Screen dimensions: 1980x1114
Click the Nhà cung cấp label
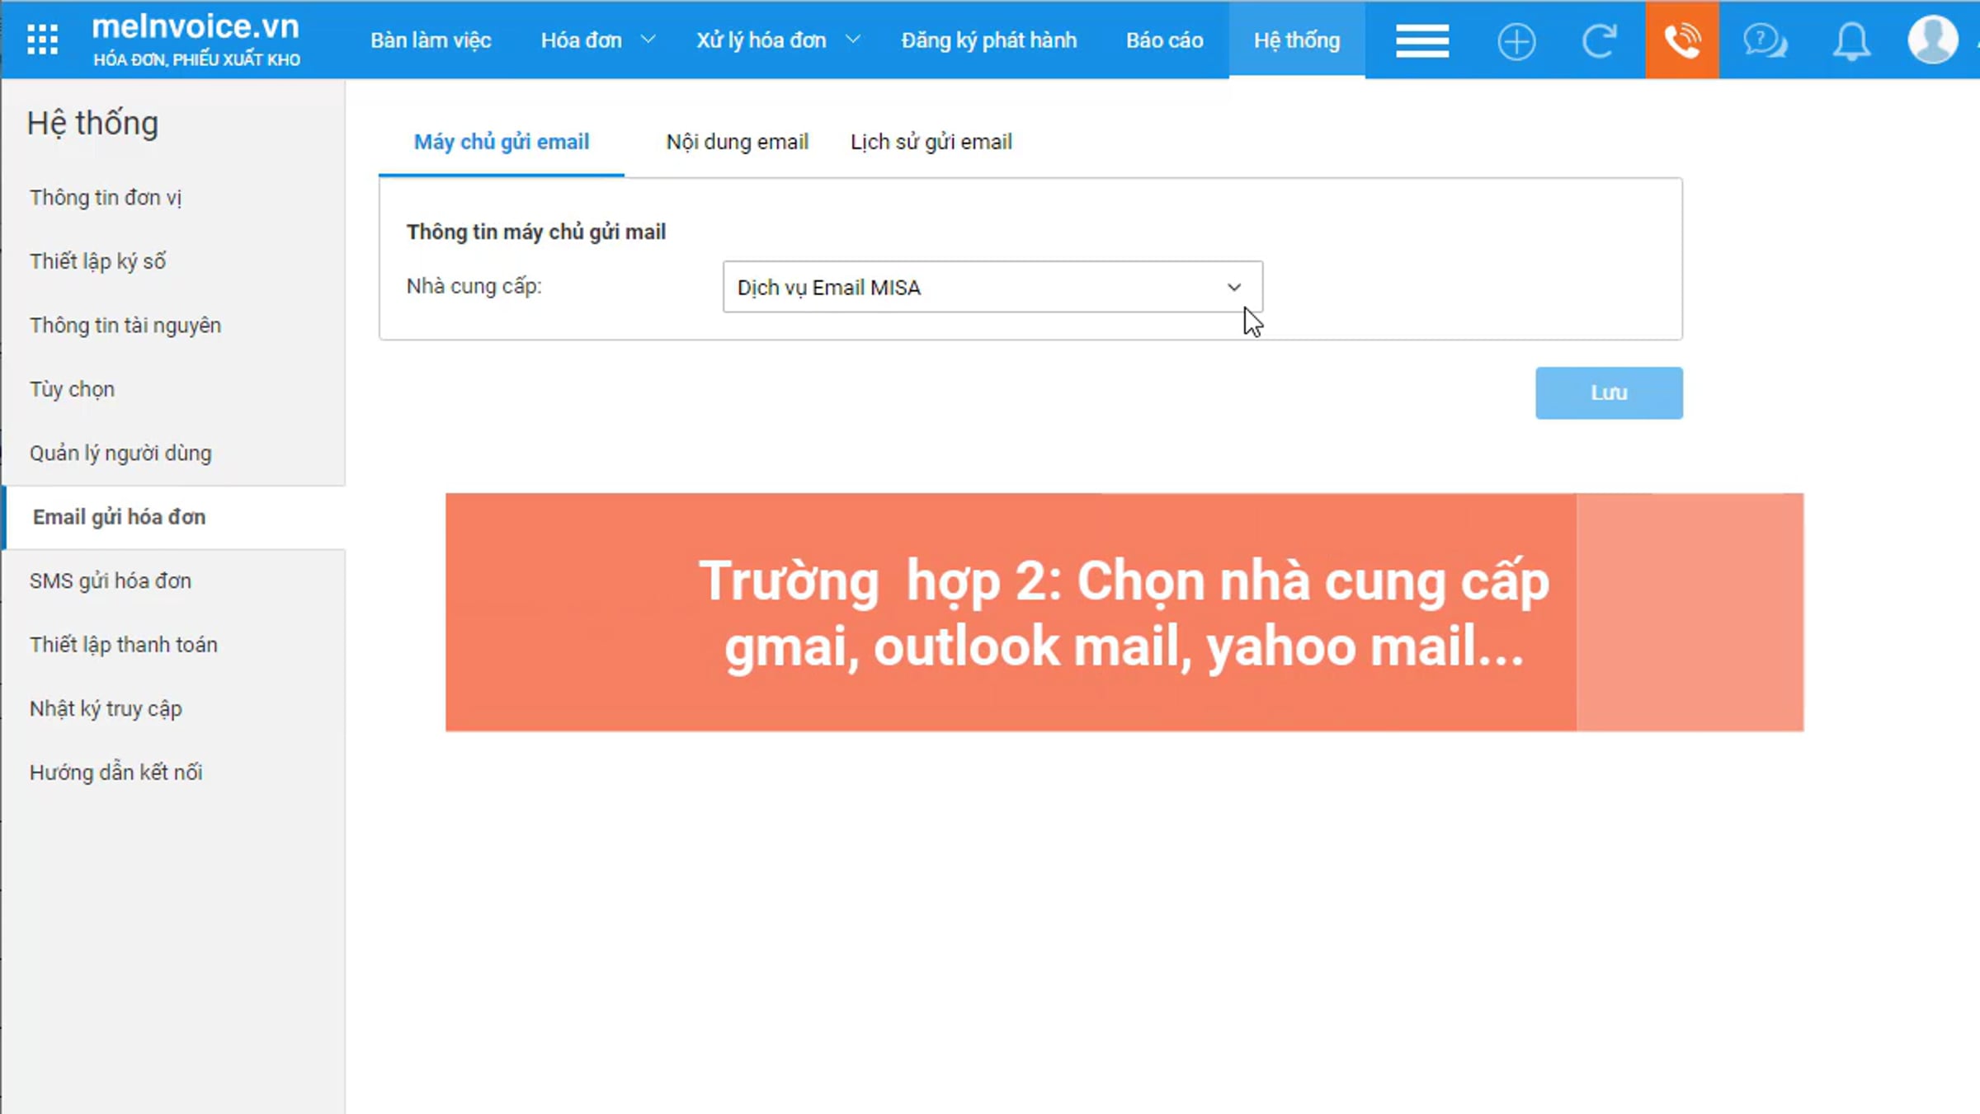click(x=474, y=286)
